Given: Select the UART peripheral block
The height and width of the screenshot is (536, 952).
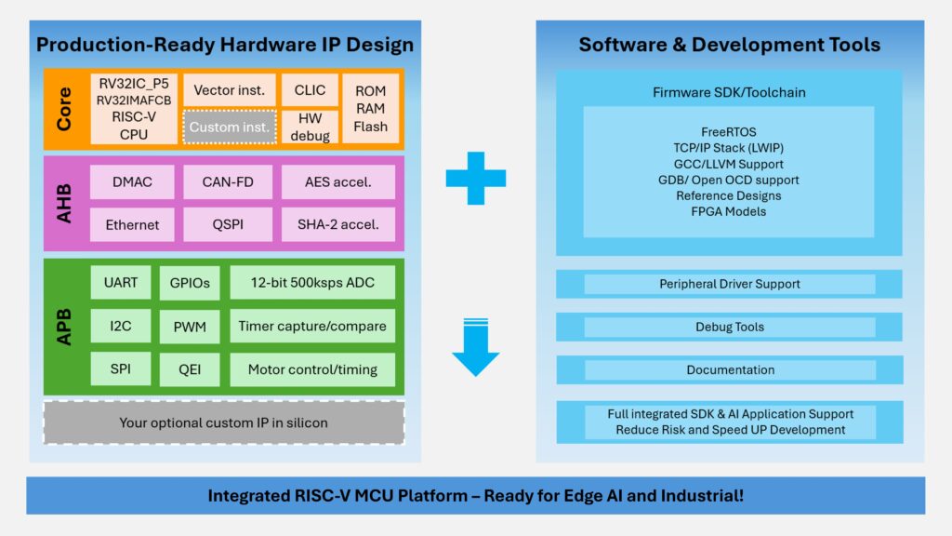Looking at the screenshot, I should pos(120,282).
